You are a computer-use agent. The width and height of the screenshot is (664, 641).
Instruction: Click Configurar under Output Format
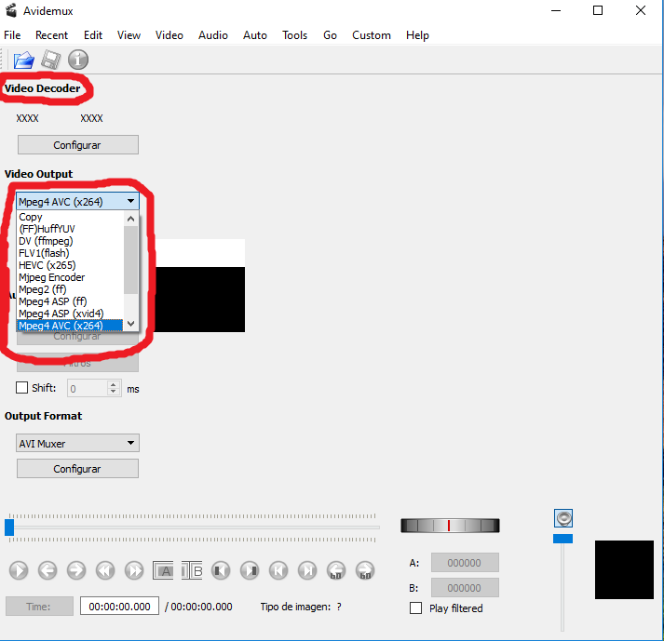[x=77, y=468]
